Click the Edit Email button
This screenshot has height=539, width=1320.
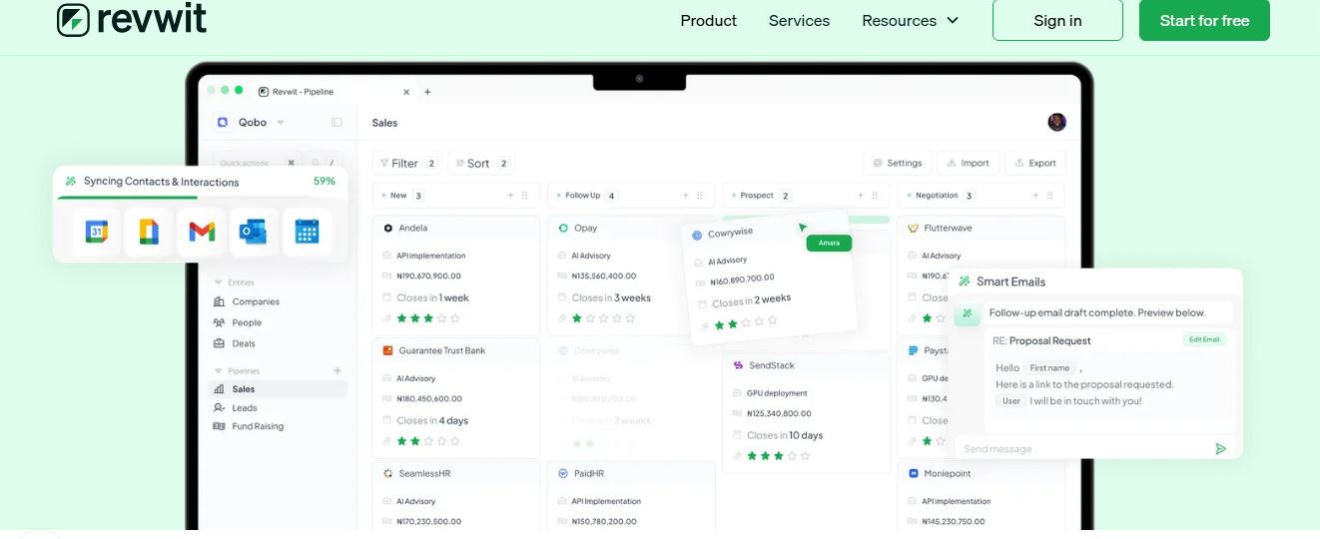(1203, 339)
